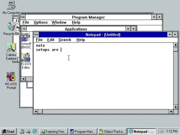Open the My Computer desktop icon
Image resolution: width=180 pixels, height=135 pixels.
click(11, 7)
